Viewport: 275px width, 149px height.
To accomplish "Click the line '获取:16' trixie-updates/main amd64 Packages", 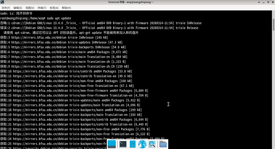I will (x=70, y=100).
